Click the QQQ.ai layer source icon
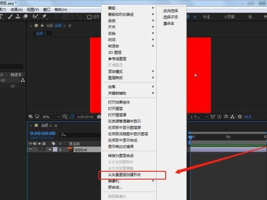 point(70,150)
